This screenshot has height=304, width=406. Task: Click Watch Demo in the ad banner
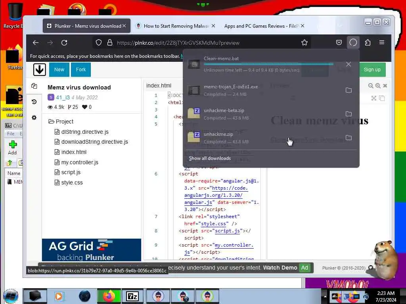point(280,268)
